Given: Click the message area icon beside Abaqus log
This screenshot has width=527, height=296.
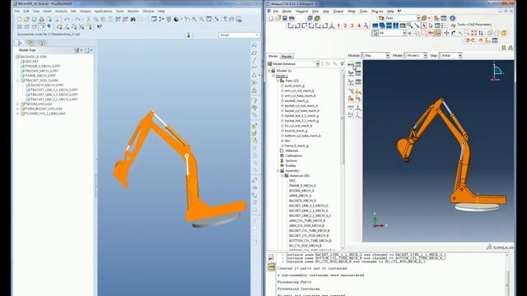Looking at the screenshot, I should click(271, 257).
